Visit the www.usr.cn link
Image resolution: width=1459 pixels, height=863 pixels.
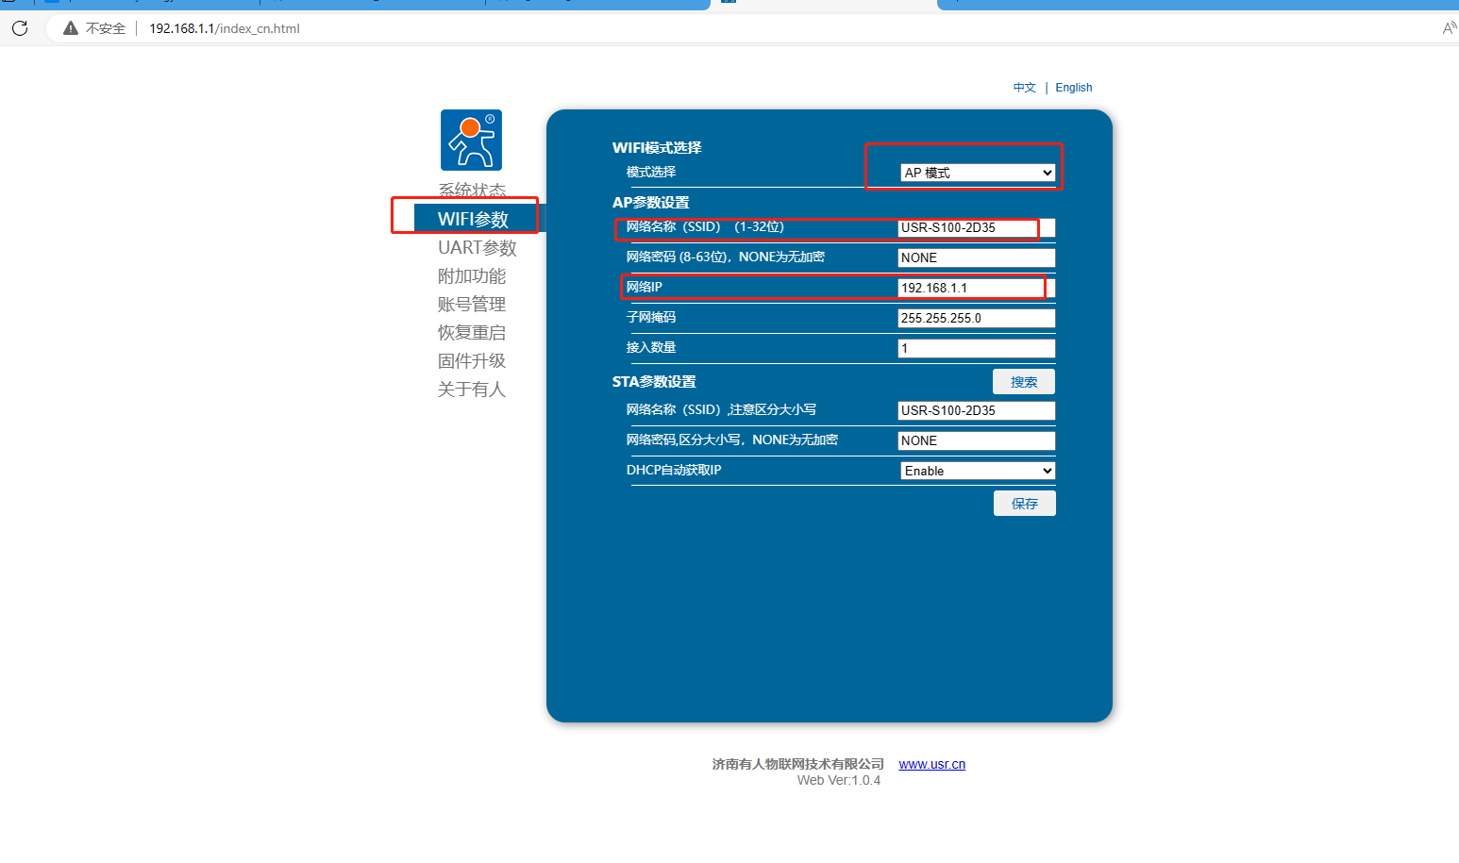point(931,764)
